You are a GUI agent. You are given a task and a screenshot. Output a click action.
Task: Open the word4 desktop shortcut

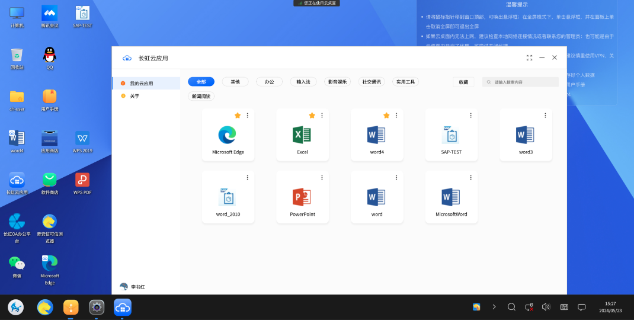(x=17, y=142)
